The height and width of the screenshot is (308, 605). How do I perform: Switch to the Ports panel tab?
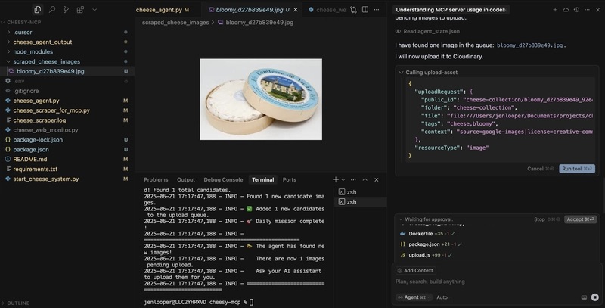pos(290,179)
